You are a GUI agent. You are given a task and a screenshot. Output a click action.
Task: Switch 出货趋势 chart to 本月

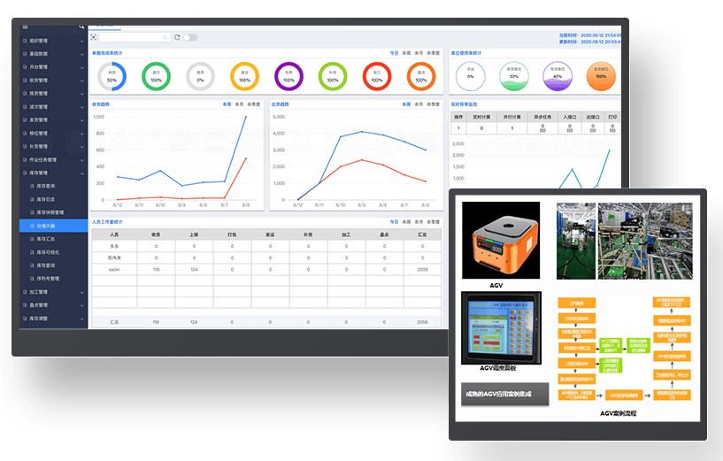(x=418, y=104)
